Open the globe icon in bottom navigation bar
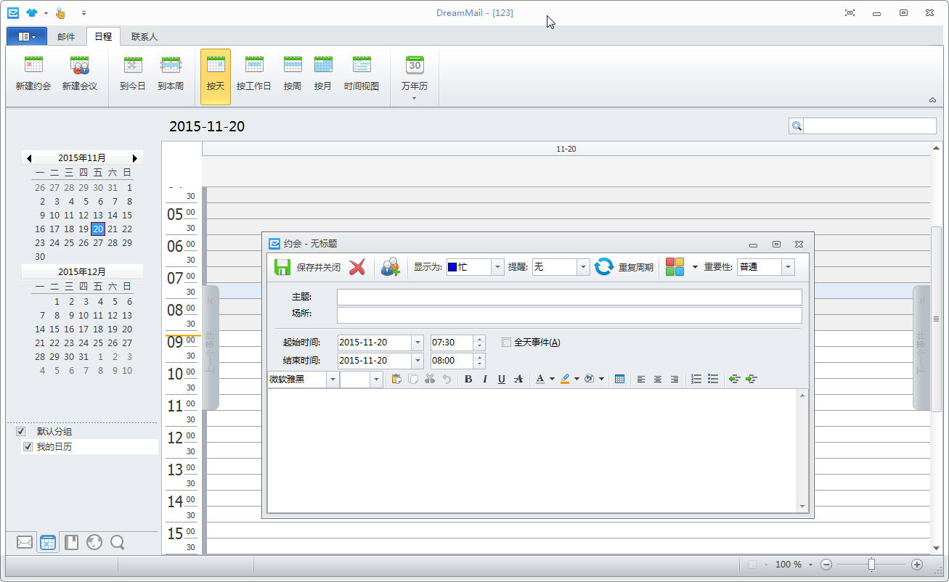This screenshot has width=949, height=582. (x=94, y=542)
